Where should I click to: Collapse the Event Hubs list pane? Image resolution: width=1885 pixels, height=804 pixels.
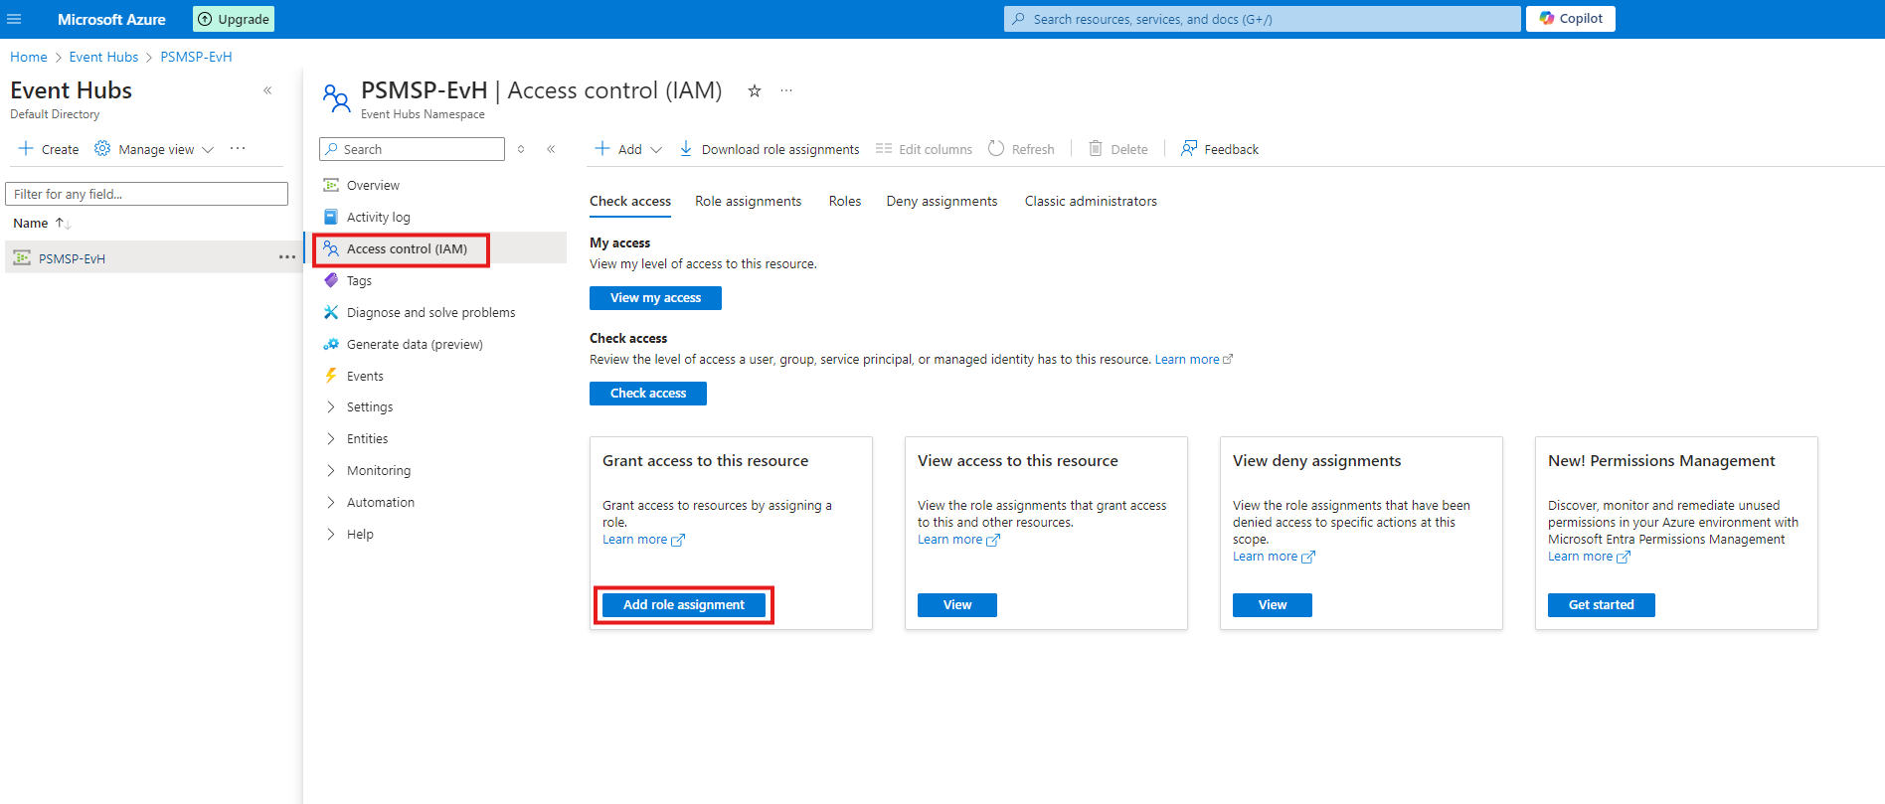tap(267, 90)
